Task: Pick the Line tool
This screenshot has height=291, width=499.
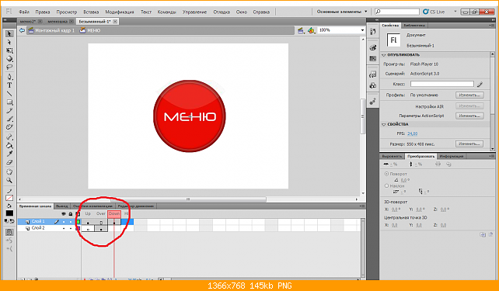Action: pos(9,94)
